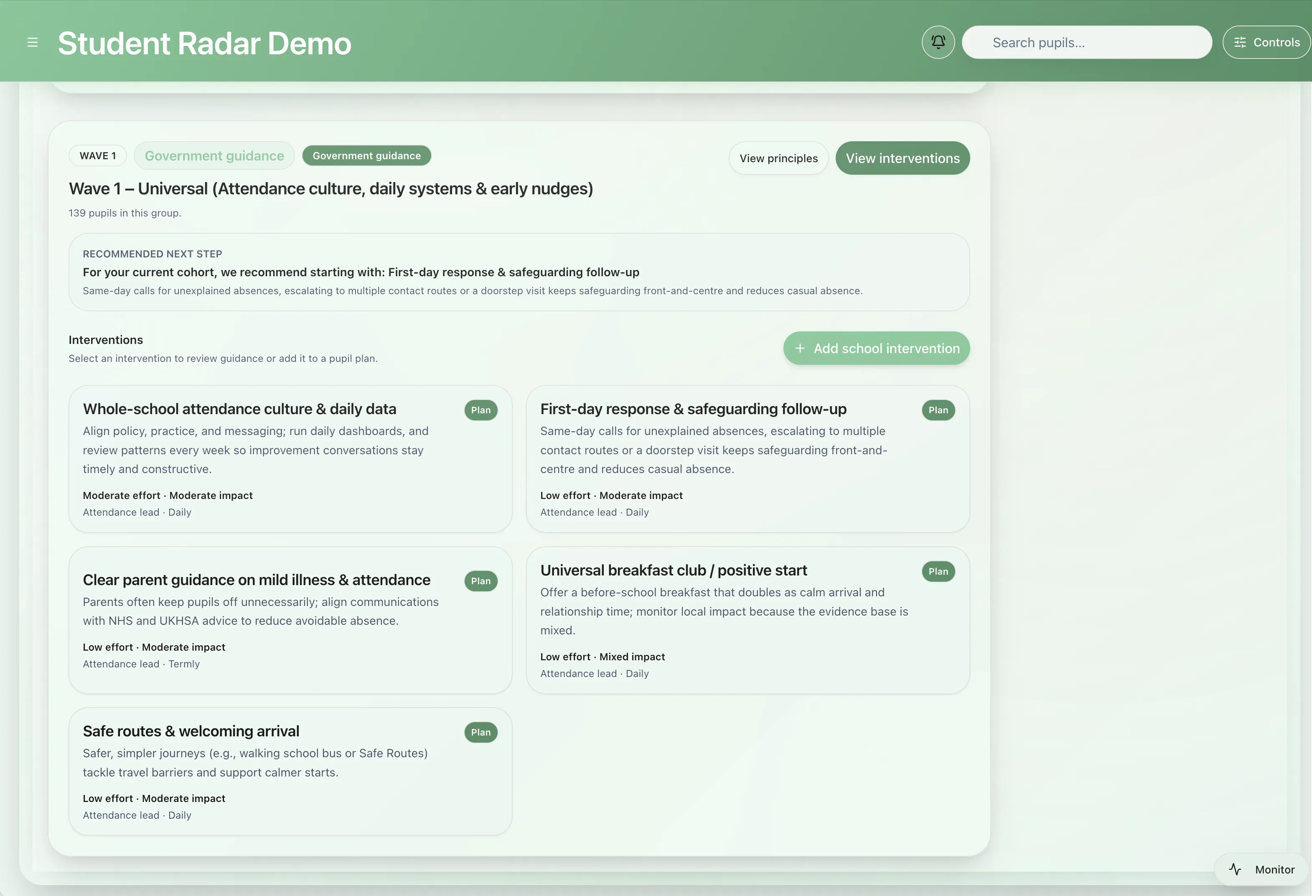Click Plan badge on First-day response card
Image resolution: width=1312 pixels, height=896 pixels.
[938, 410]
